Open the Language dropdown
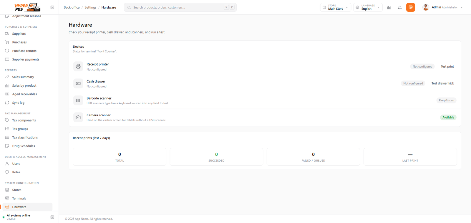Screen dimensions: 471x223 pyautogui.click(x=368, y=7)
